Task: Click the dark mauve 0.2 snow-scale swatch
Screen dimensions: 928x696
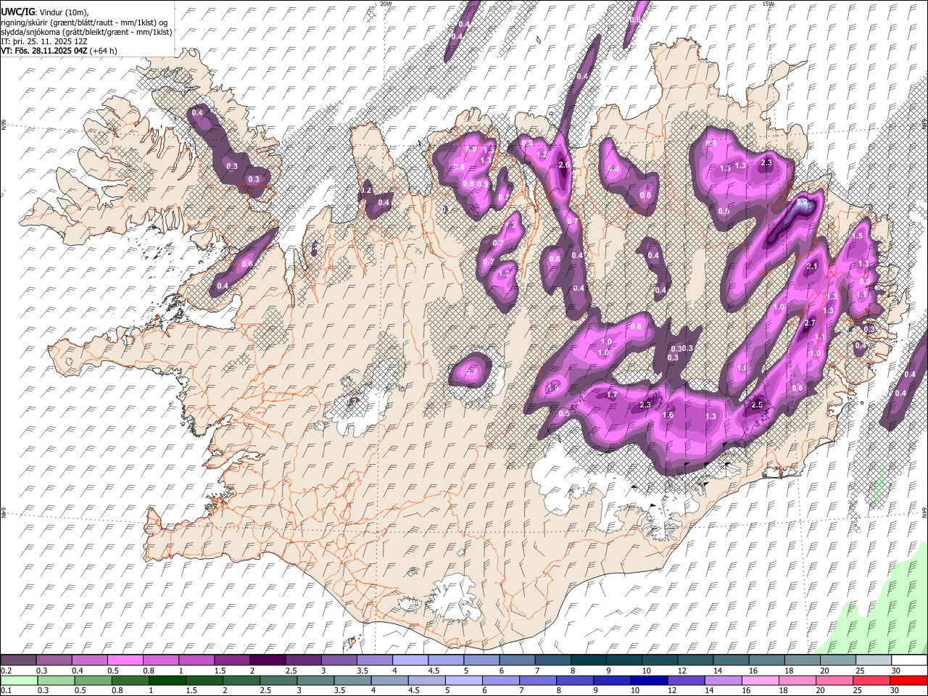Action: (x=18, y=660)
